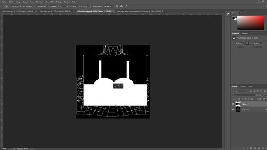Screen dimensions: 267x150
Task: Click the pixel layer properties icon
Action: tap(234, 38)
